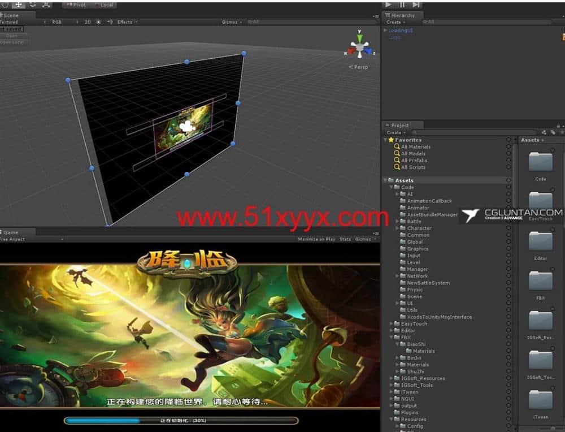Click the XcodeToUnityMsgInterface folder icon
Image resolution: width=565 pixels, height=432 pixels.
pos(403,317)
